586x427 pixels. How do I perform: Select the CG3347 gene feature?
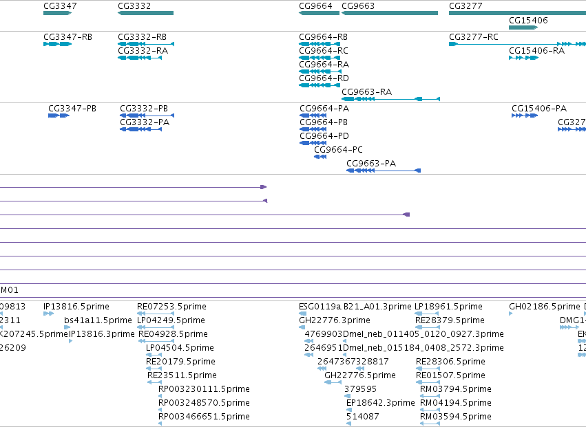57,13
